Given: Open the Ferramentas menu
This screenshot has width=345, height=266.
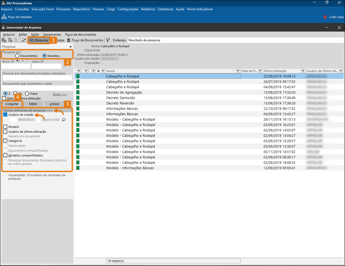Looking at the screenshot, I should (52, 35).
